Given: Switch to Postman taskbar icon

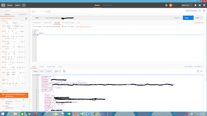Looking at the screenshot, I should click(75, 114).
